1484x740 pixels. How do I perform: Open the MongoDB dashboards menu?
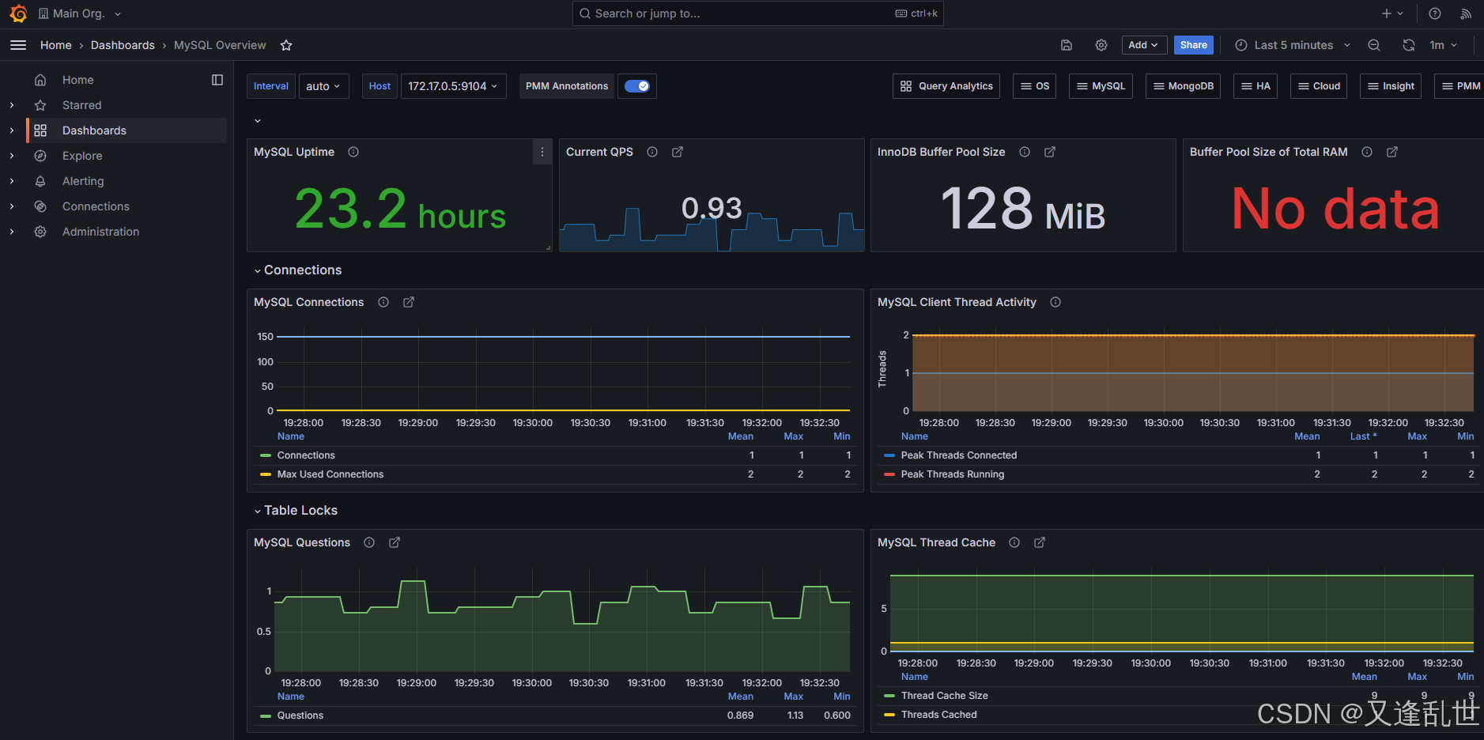coord(1183,86)
